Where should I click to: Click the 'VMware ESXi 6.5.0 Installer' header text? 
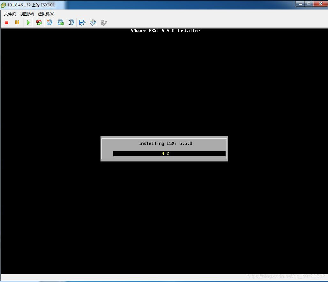(x=165, y=31)
